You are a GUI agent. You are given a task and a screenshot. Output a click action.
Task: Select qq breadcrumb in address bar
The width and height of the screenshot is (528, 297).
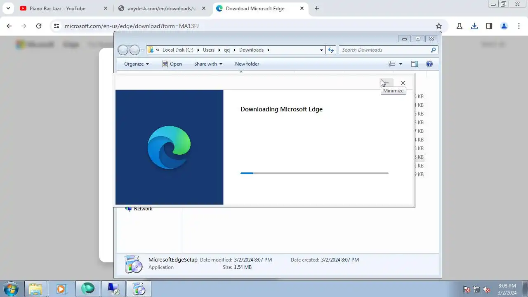point(227,50)
